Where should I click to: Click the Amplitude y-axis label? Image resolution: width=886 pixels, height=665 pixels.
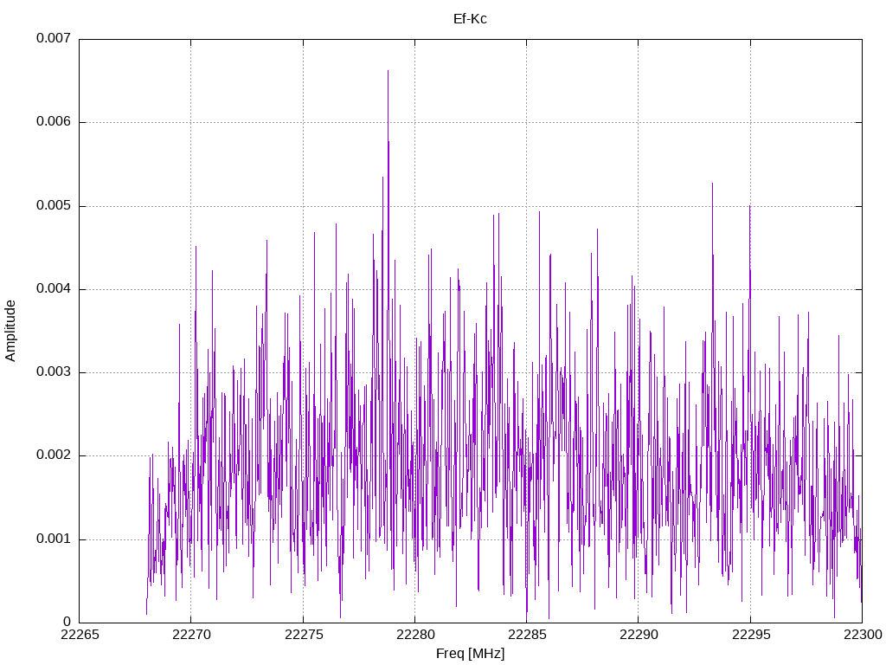pos(10,331)
